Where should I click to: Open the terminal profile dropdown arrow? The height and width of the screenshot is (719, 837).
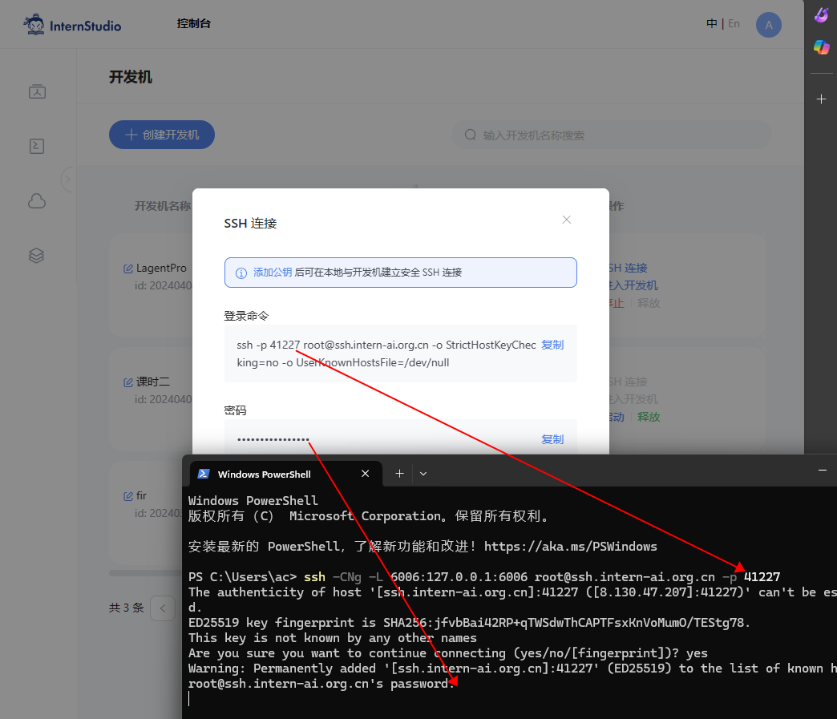point(423,474)
